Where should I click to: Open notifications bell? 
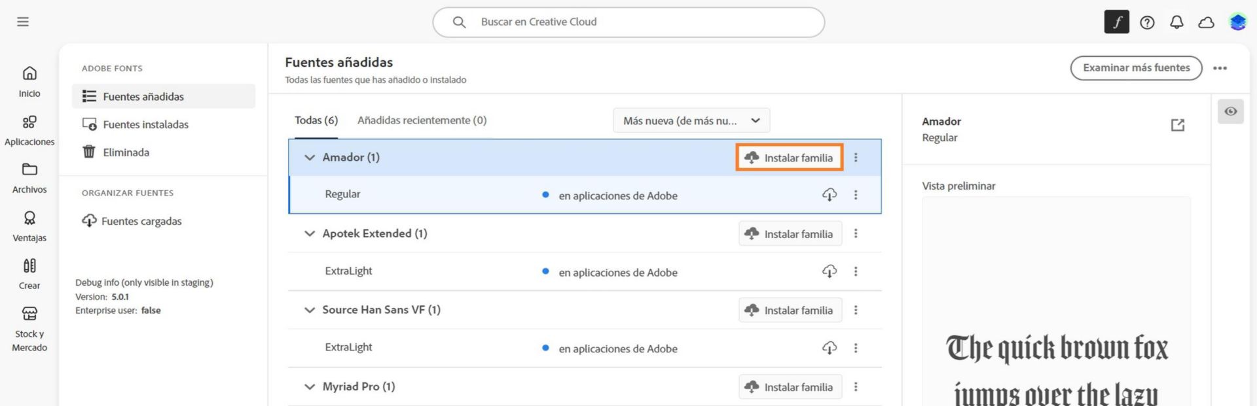pos(1176,22)
